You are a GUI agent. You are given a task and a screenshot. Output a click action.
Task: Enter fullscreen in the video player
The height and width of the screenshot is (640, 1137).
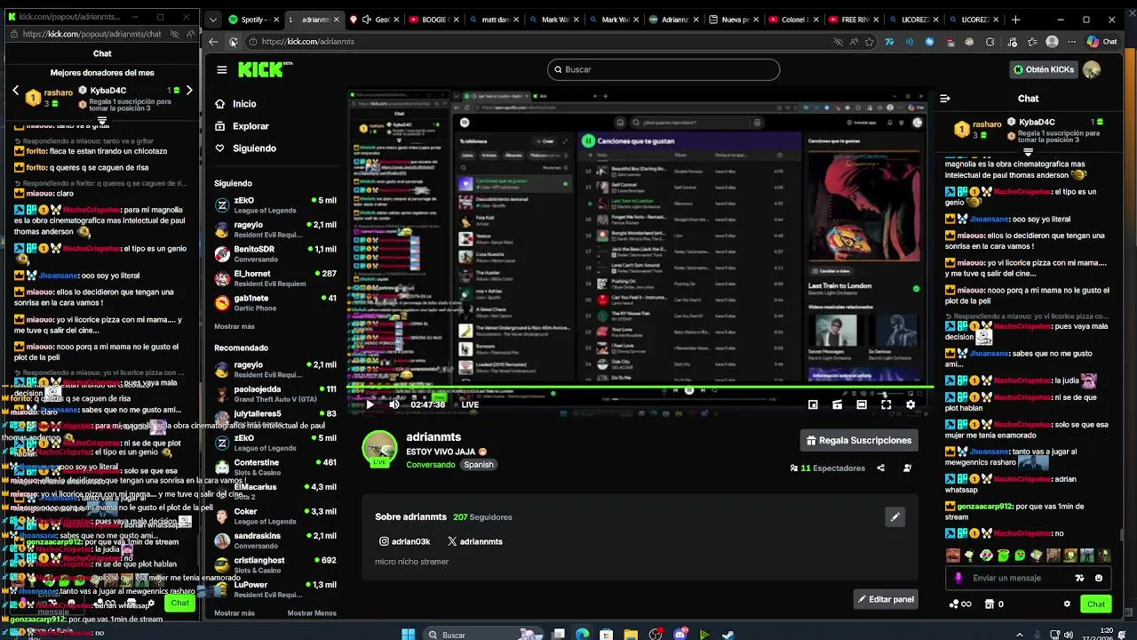886,404
